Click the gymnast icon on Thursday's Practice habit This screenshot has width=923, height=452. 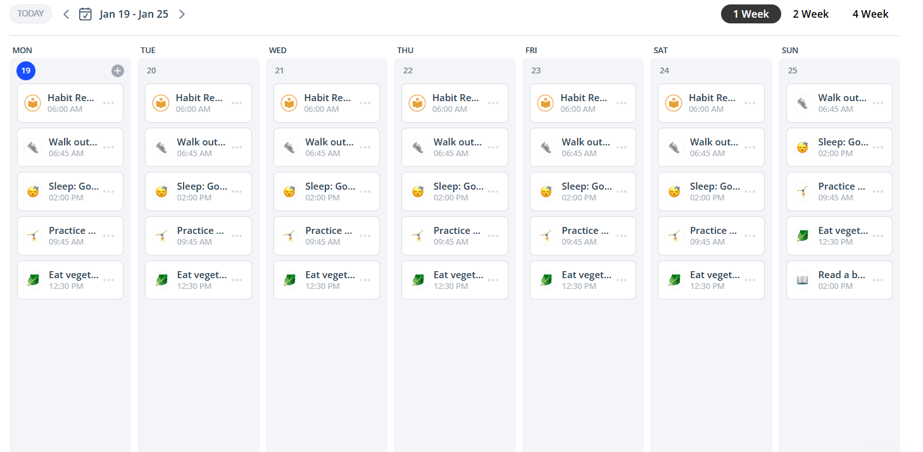click(x=417, y=235)
